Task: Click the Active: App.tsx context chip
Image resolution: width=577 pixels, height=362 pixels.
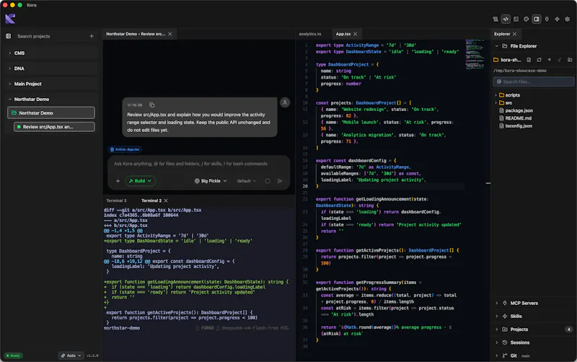Action: pyautogui.click(x=125, y=149)
